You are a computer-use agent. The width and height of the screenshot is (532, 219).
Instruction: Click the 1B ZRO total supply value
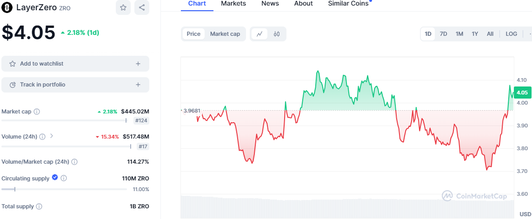pos(139,206)
